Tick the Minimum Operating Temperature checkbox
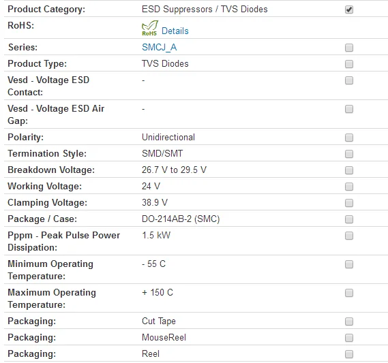 (x=349, y=264)
